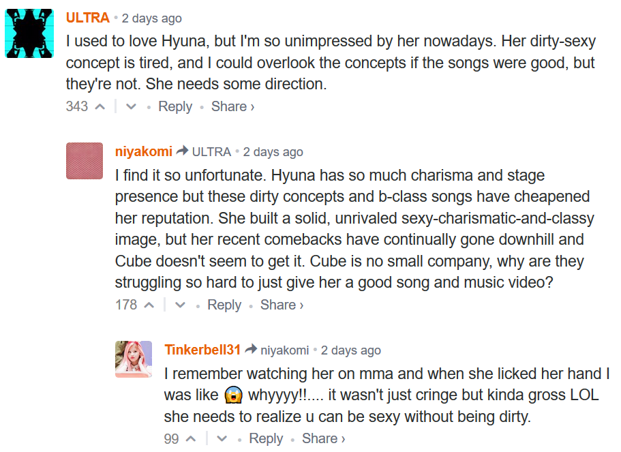Screen dimensions: 621x452
Task: Click the reply arrow beside Tinkerbell31's name
Action: [251, 350]
